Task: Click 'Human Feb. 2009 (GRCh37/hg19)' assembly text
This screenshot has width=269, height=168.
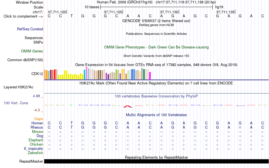Action: pos(125,2)
